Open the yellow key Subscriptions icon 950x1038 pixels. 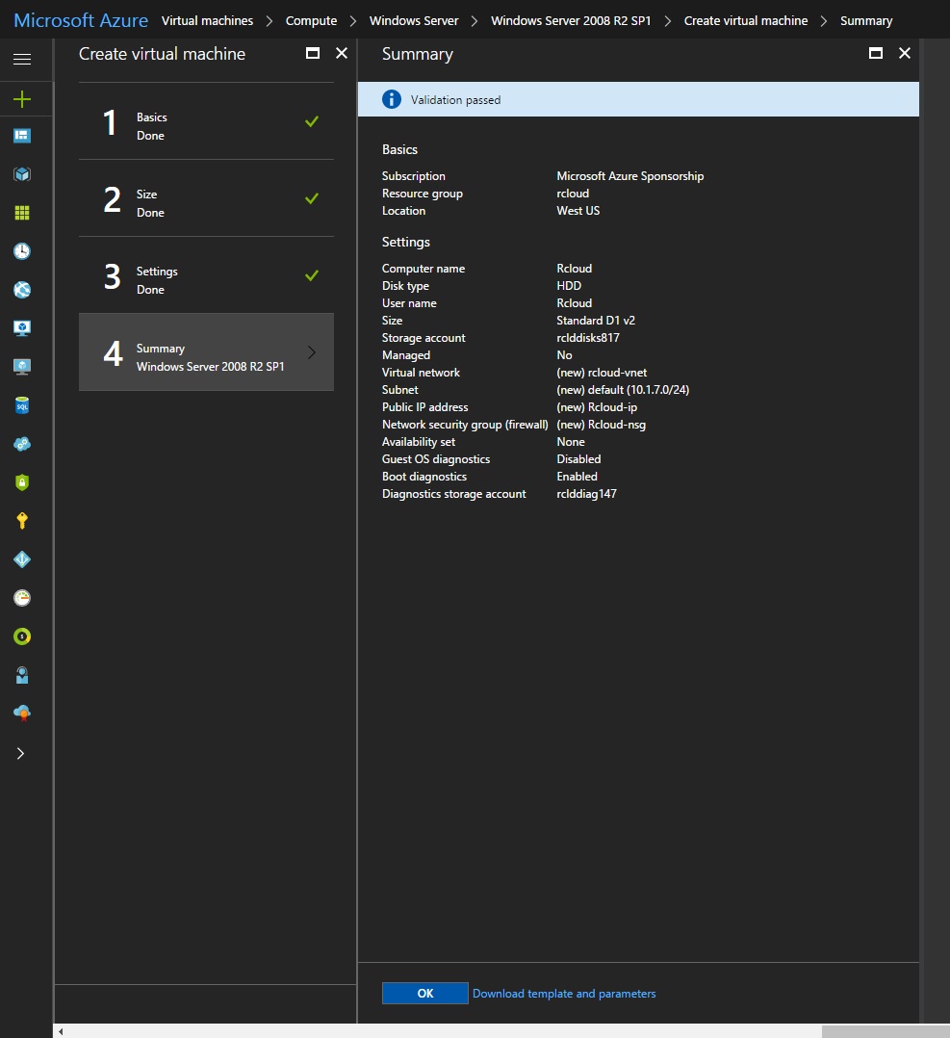21,521
